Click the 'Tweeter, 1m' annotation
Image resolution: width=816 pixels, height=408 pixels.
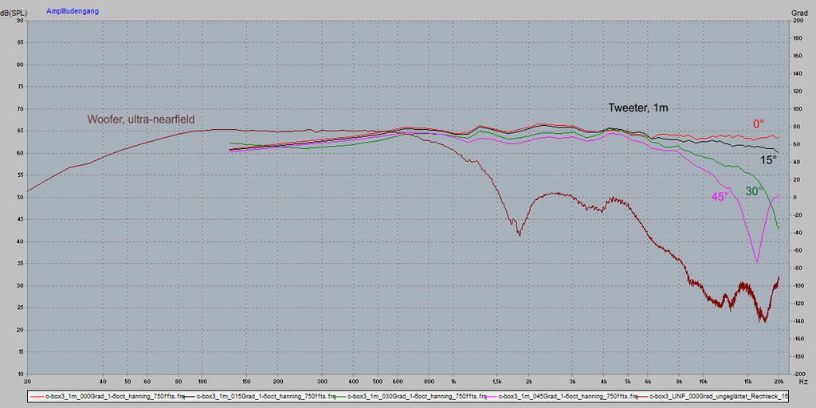tap(643, 108)
